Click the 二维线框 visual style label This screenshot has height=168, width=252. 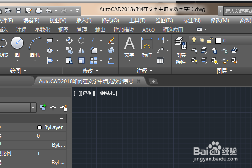click(x=106, y=93)
